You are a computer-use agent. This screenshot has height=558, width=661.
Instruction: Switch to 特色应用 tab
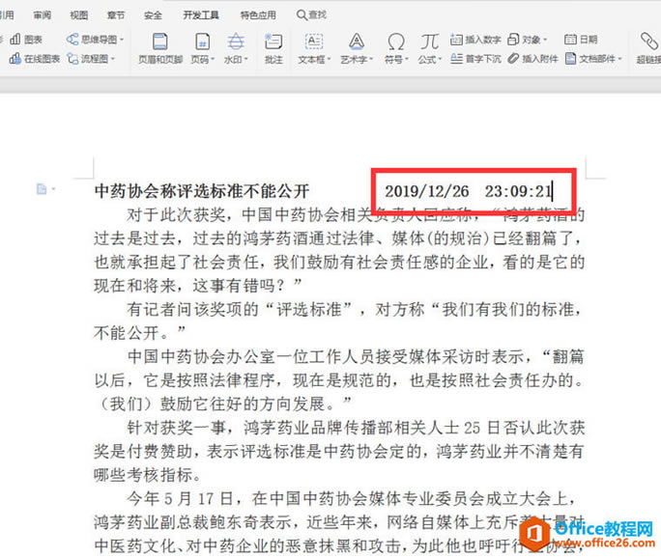[x=258, y=15]
